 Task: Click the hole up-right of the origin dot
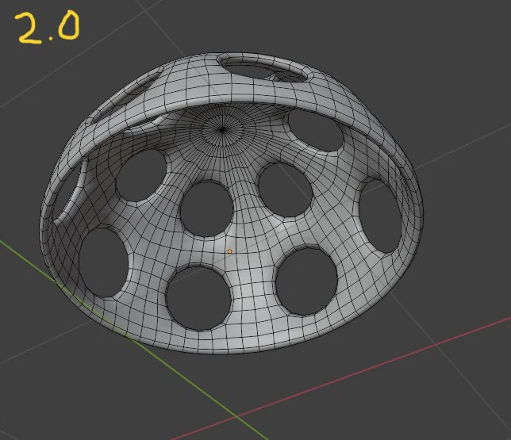point(285,190)
